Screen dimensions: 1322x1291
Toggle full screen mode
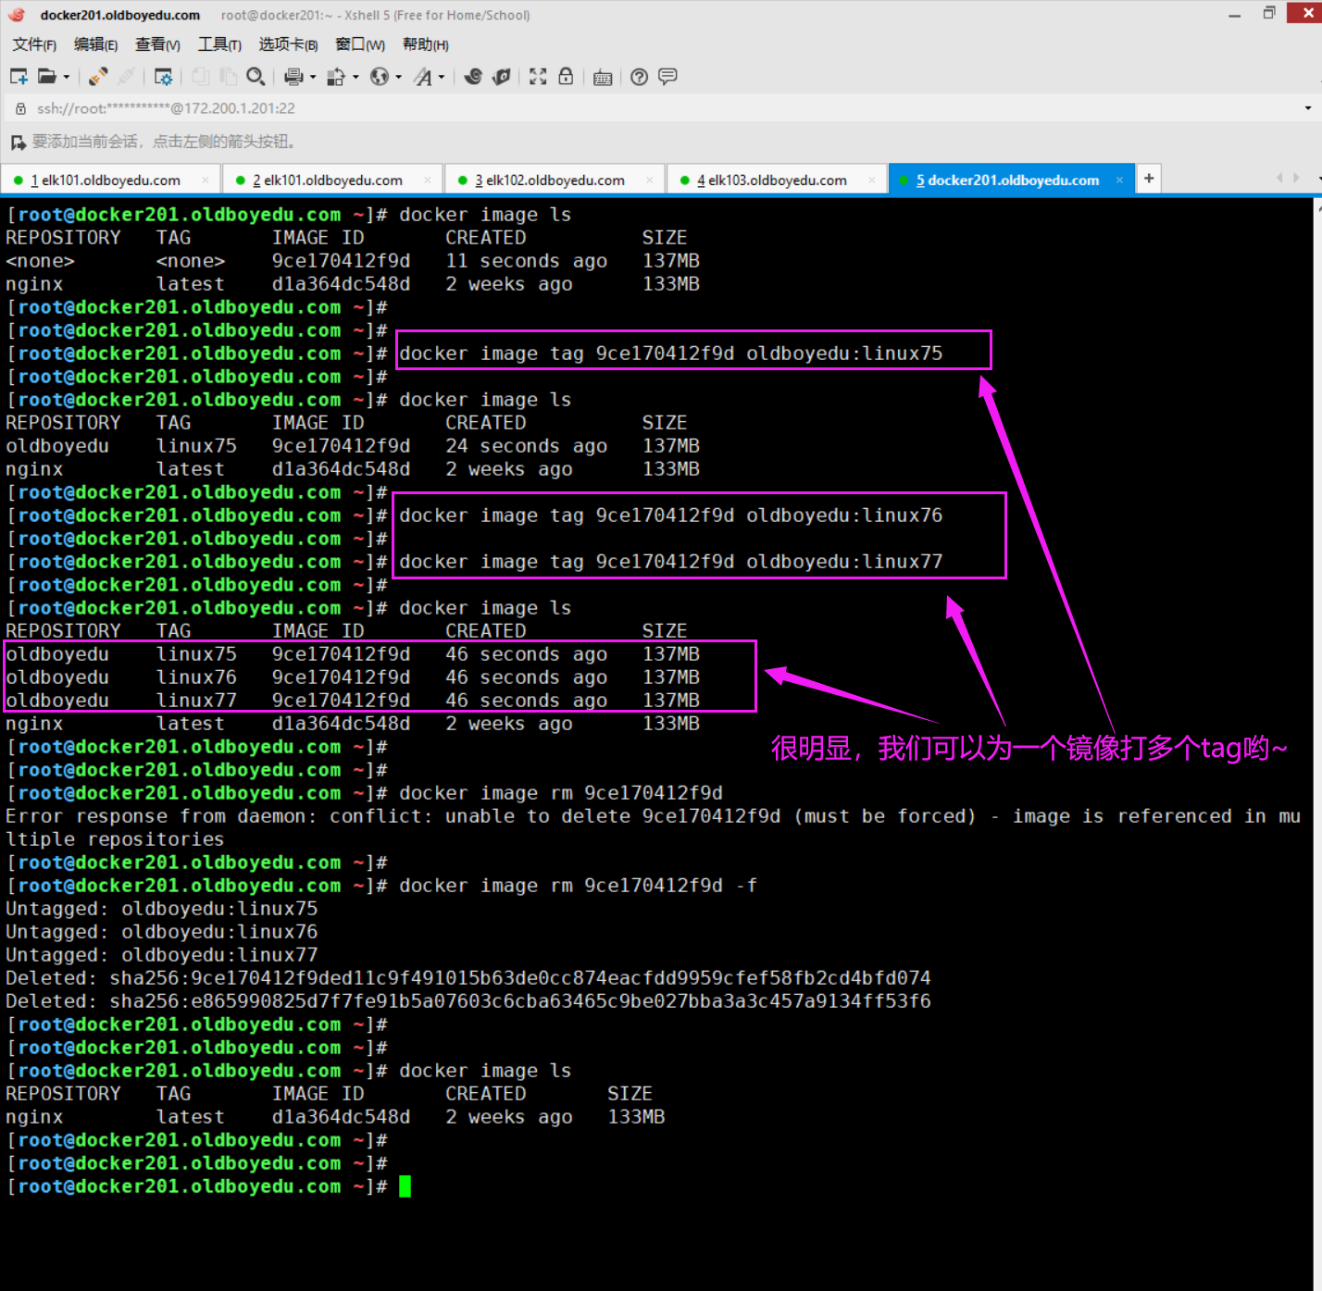point(538,77)
